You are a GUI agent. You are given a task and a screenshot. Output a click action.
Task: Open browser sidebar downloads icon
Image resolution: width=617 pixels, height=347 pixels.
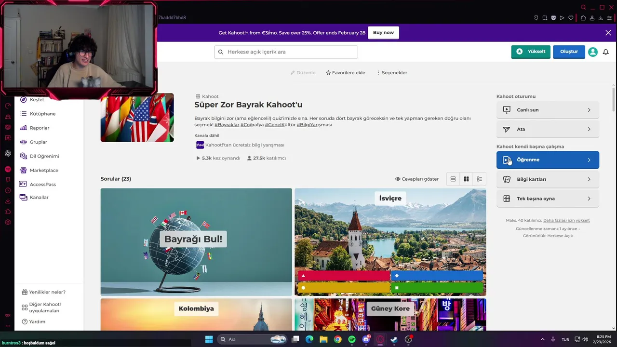click(8, 201)
